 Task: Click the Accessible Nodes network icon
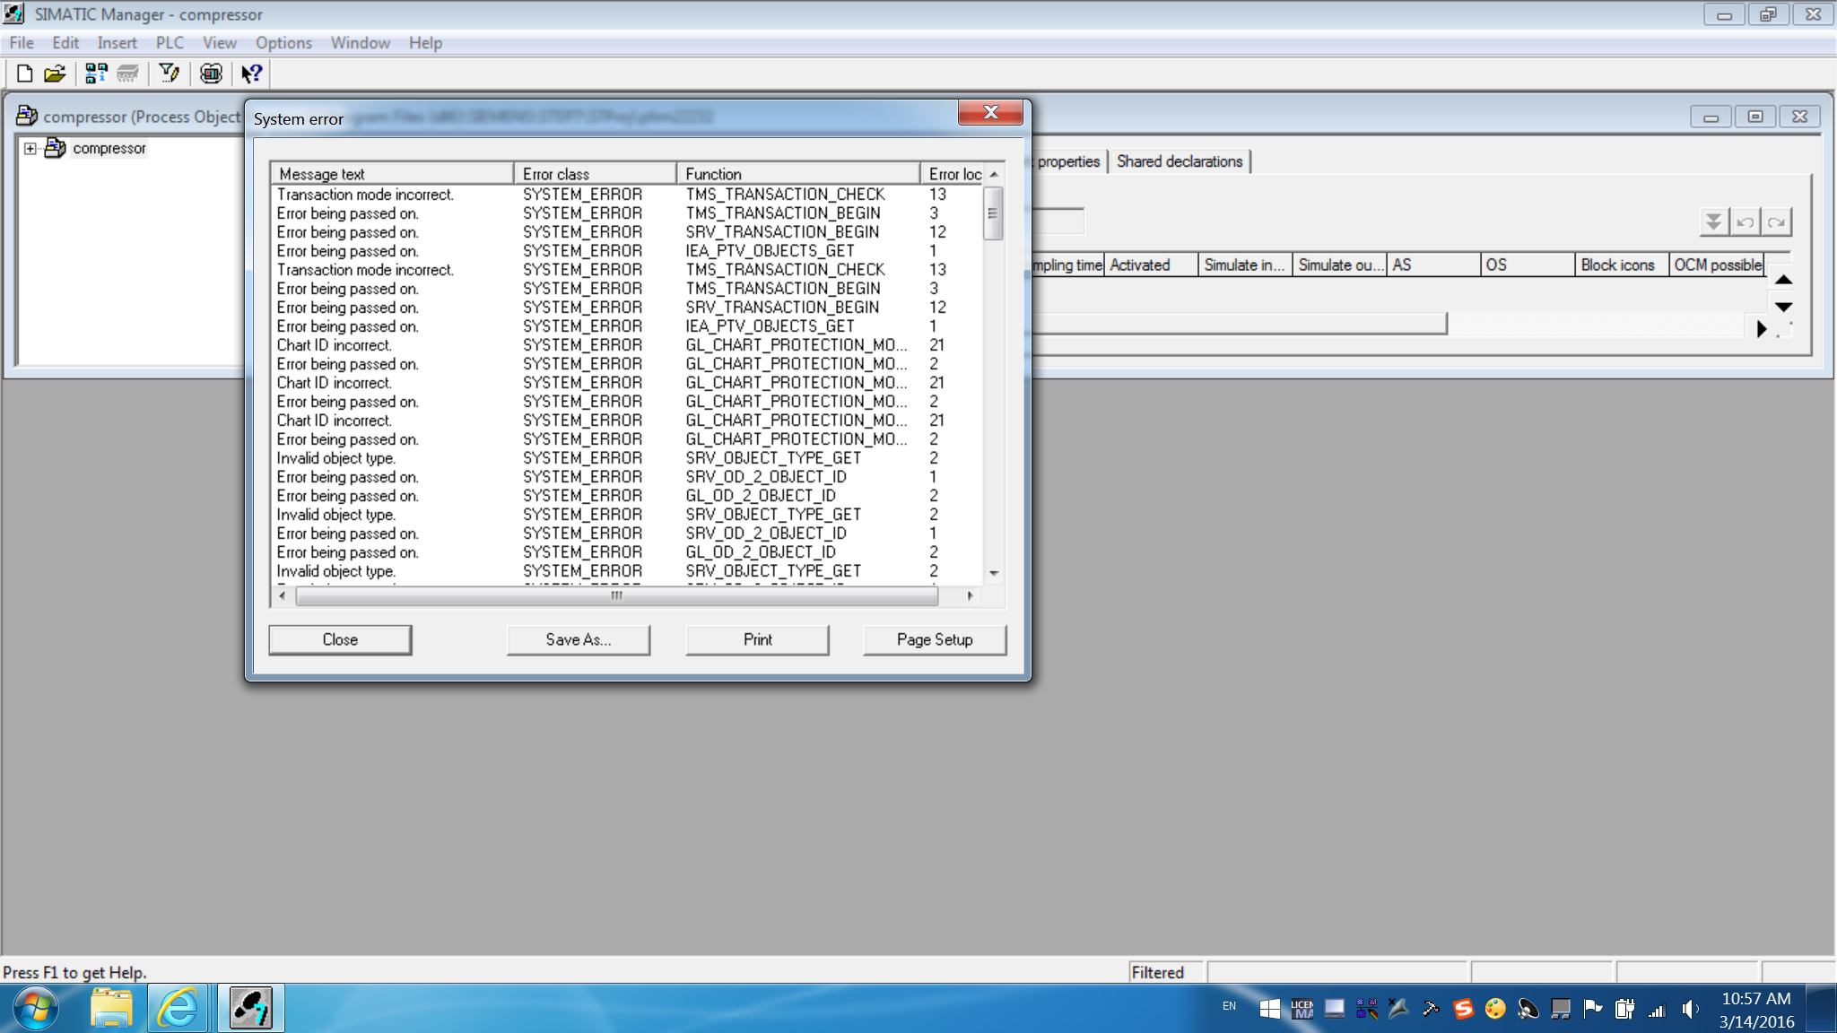pos(96,74)
